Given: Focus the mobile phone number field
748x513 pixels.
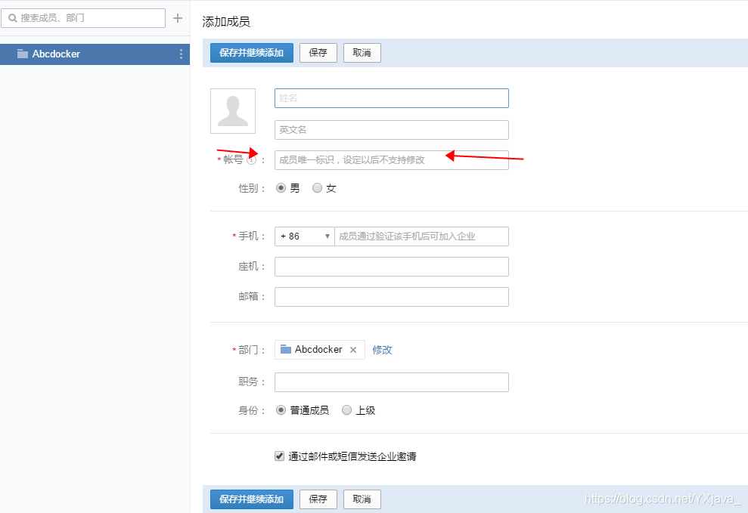Looking at the screenshot, I should coord(422,236).
